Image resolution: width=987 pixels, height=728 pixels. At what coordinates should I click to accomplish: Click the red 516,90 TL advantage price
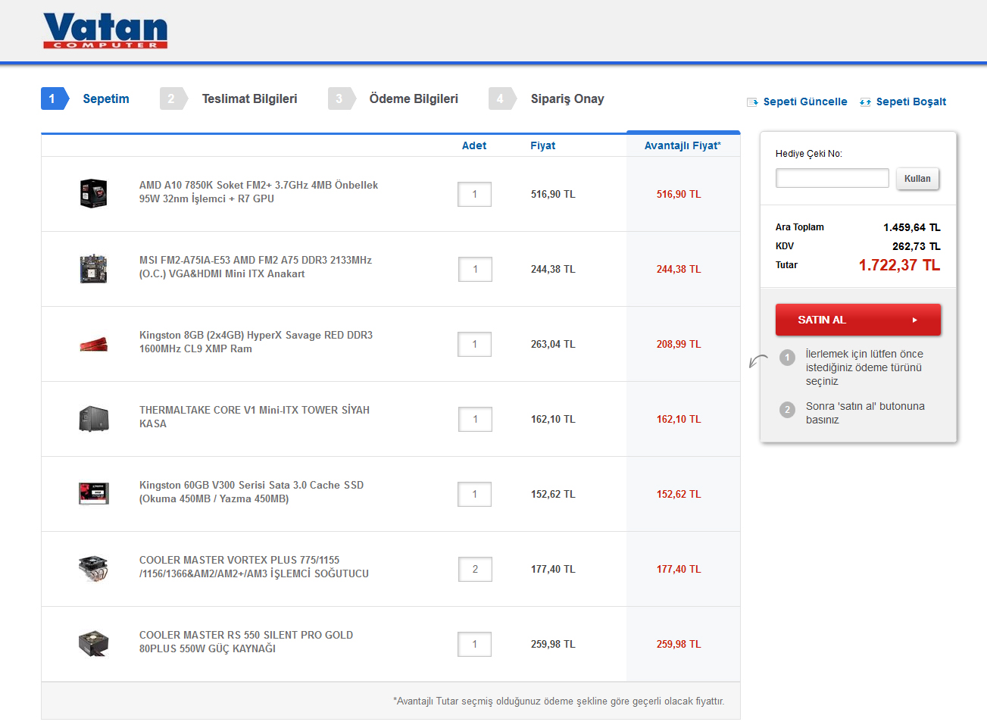[679, 194]
